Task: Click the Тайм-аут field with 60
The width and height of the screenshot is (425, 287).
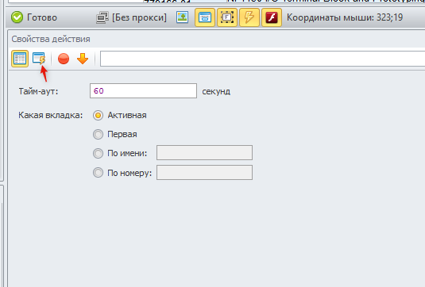Action: pyautogui.click(x=143, y=91)
